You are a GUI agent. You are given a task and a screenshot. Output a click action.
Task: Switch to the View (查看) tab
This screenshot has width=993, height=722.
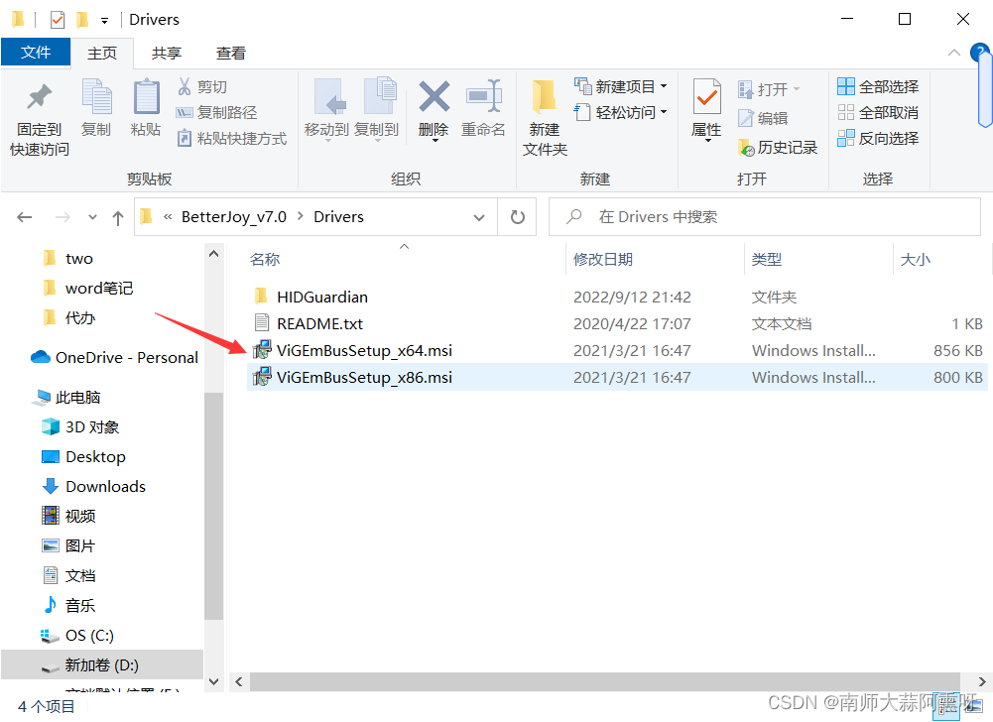pos(230,54)
